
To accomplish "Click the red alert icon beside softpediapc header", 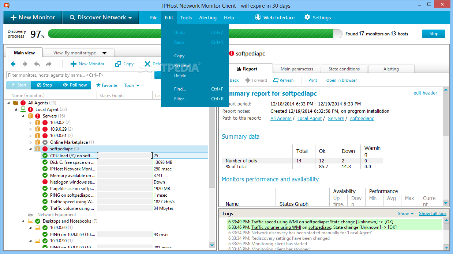I will point(232,53).
